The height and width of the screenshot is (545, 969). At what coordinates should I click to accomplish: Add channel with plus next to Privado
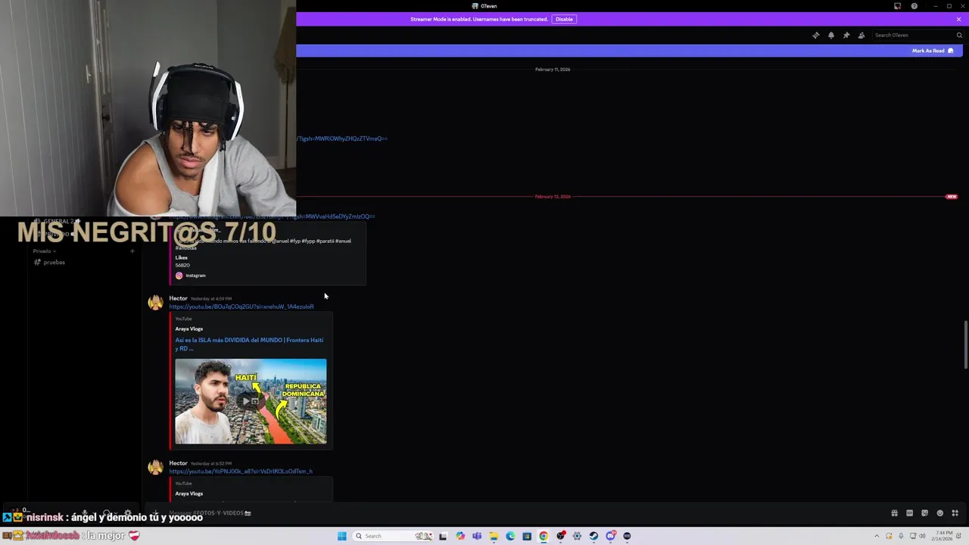132,251
